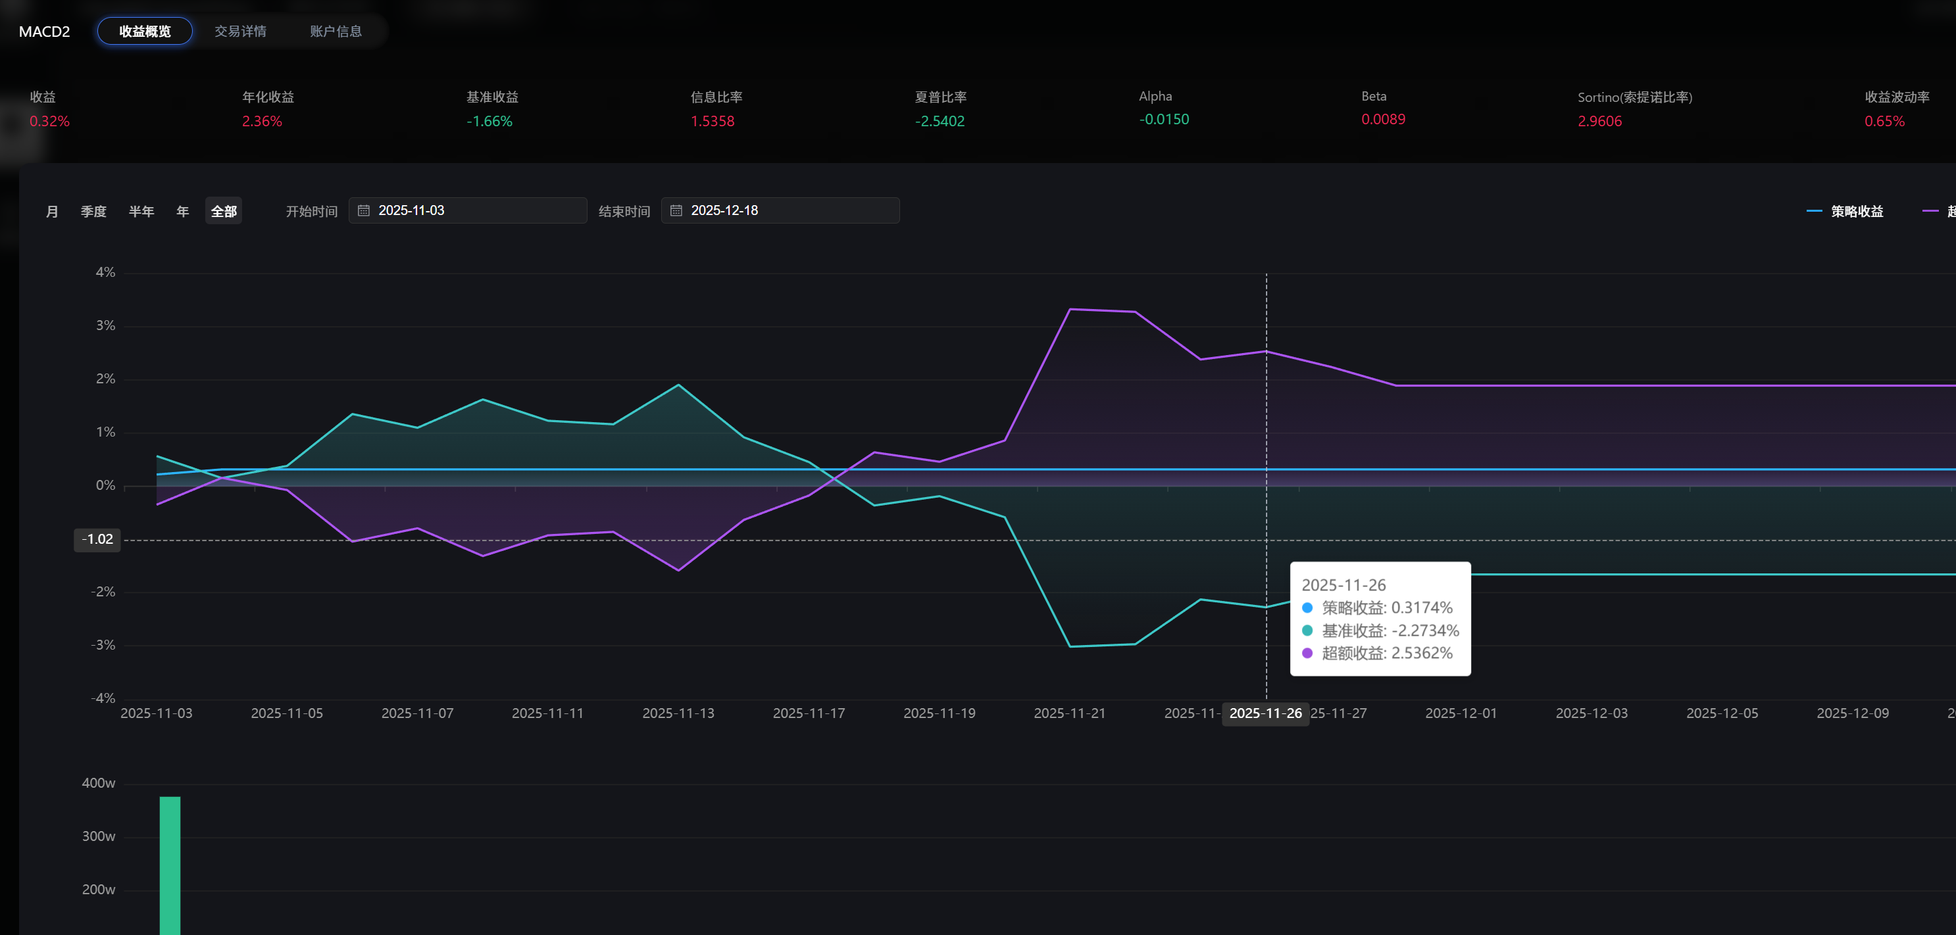Click the end date calendar icon
Image resolution: width=1956 pixels, height=935 pixels.
pos(676,210)
